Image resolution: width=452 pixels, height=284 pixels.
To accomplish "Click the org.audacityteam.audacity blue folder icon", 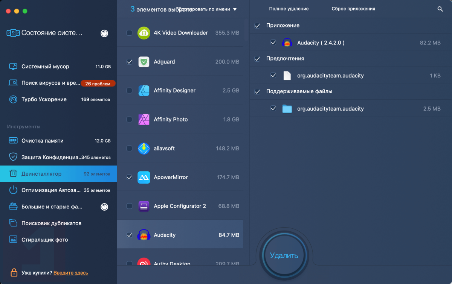I will point(287,109).
